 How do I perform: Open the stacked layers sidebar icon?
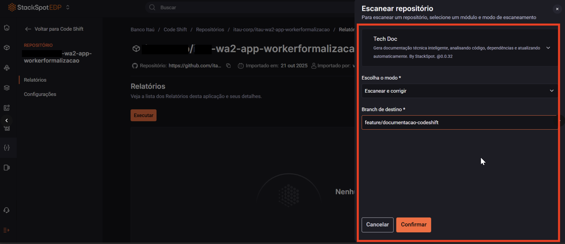click(7, 88)
